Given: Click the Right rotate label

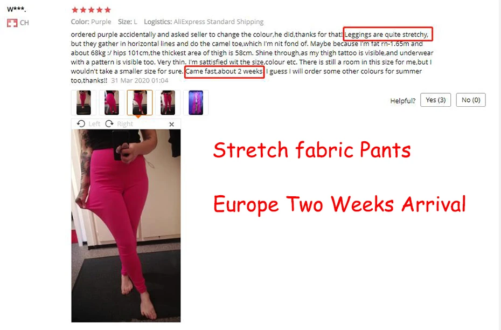Looking at the screenshot, I should click(x=124, y=124).
